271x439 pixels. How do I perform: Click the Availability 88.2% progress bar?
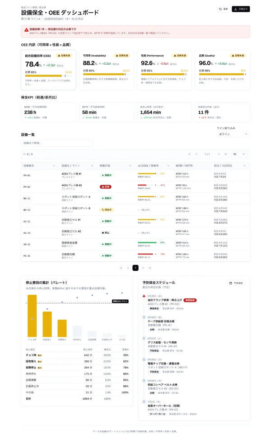pyautogui.click(x=106, y=75)
